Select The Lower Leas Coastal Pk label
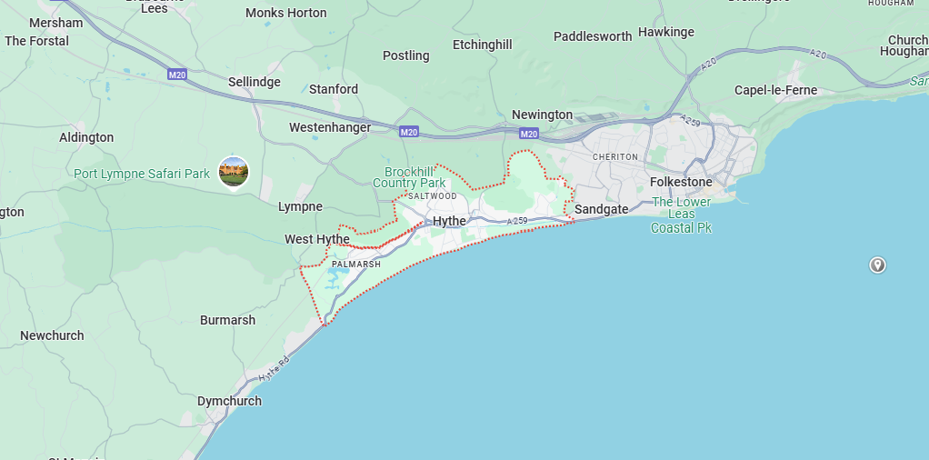Viewport: 929px width, 460px height. pos(682,215)
